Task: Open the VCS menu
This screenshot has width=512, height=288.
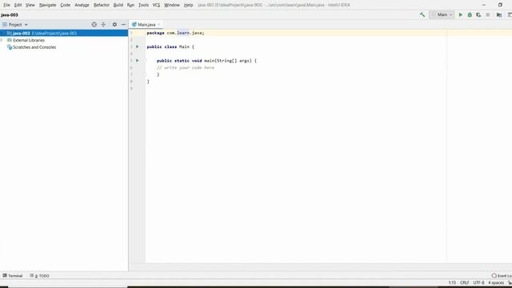Action: click(156, 5)
